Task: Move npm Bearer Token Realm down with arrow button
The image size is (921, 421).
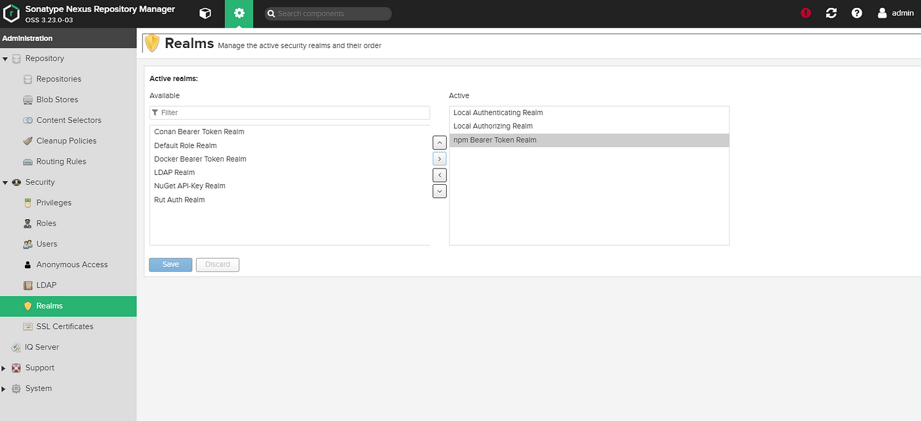Action: pyautogui.click(x=439, y=191)
